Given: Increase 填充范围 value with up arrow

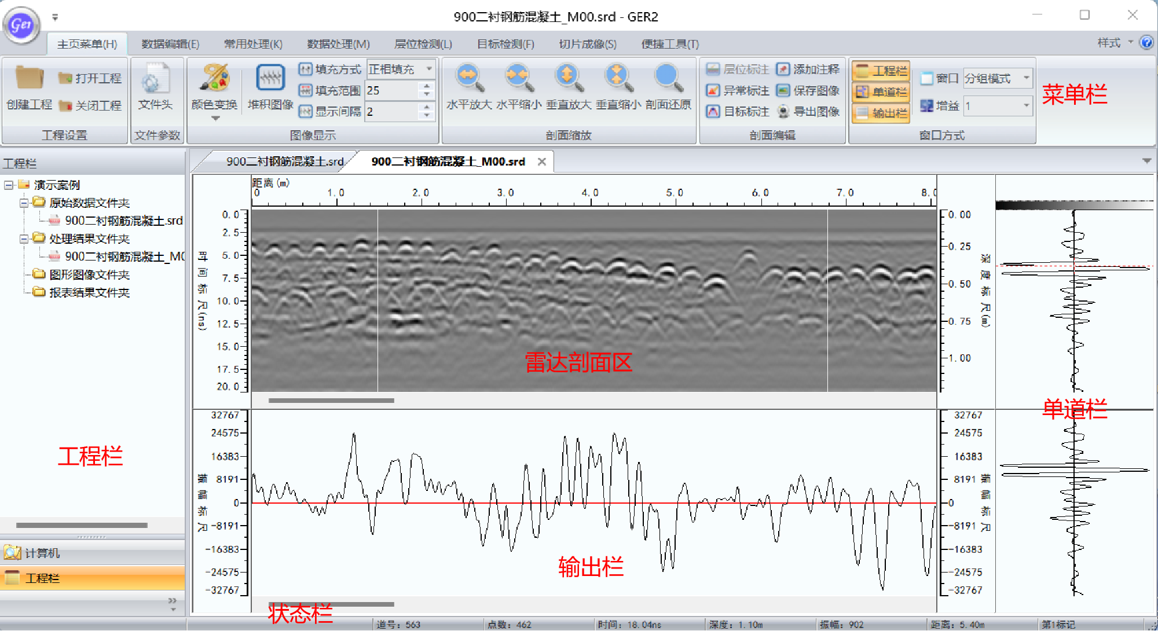Looking at the screenshot, I should pyautogui.click(x=427, y=86).
